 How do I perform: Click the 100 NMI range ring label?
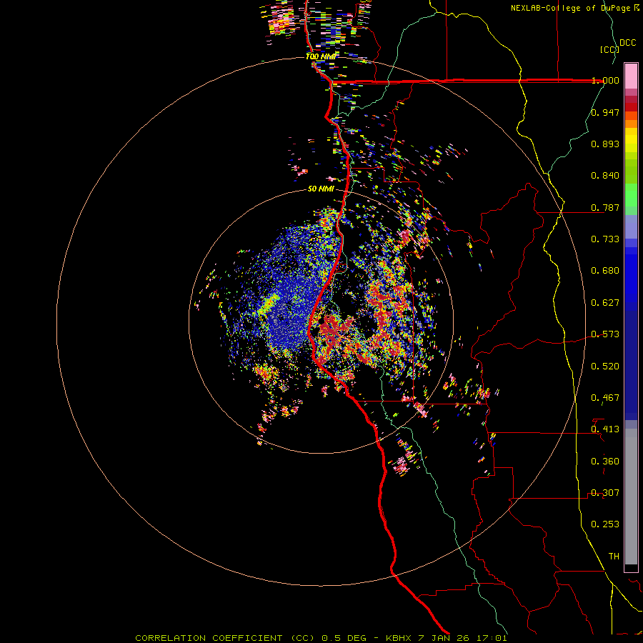(x=321, y=56)
